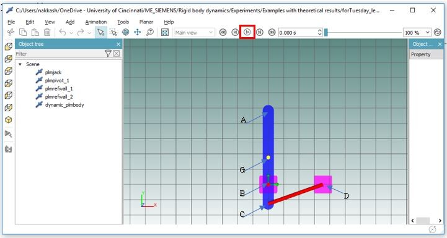Select the Scene tree item
447x238 pixels.
(33, 64)
